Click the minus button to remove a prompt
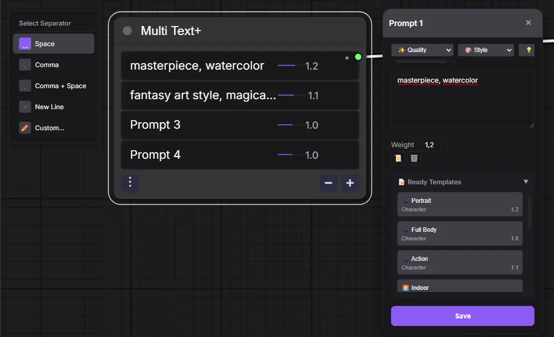 (328, 183)
